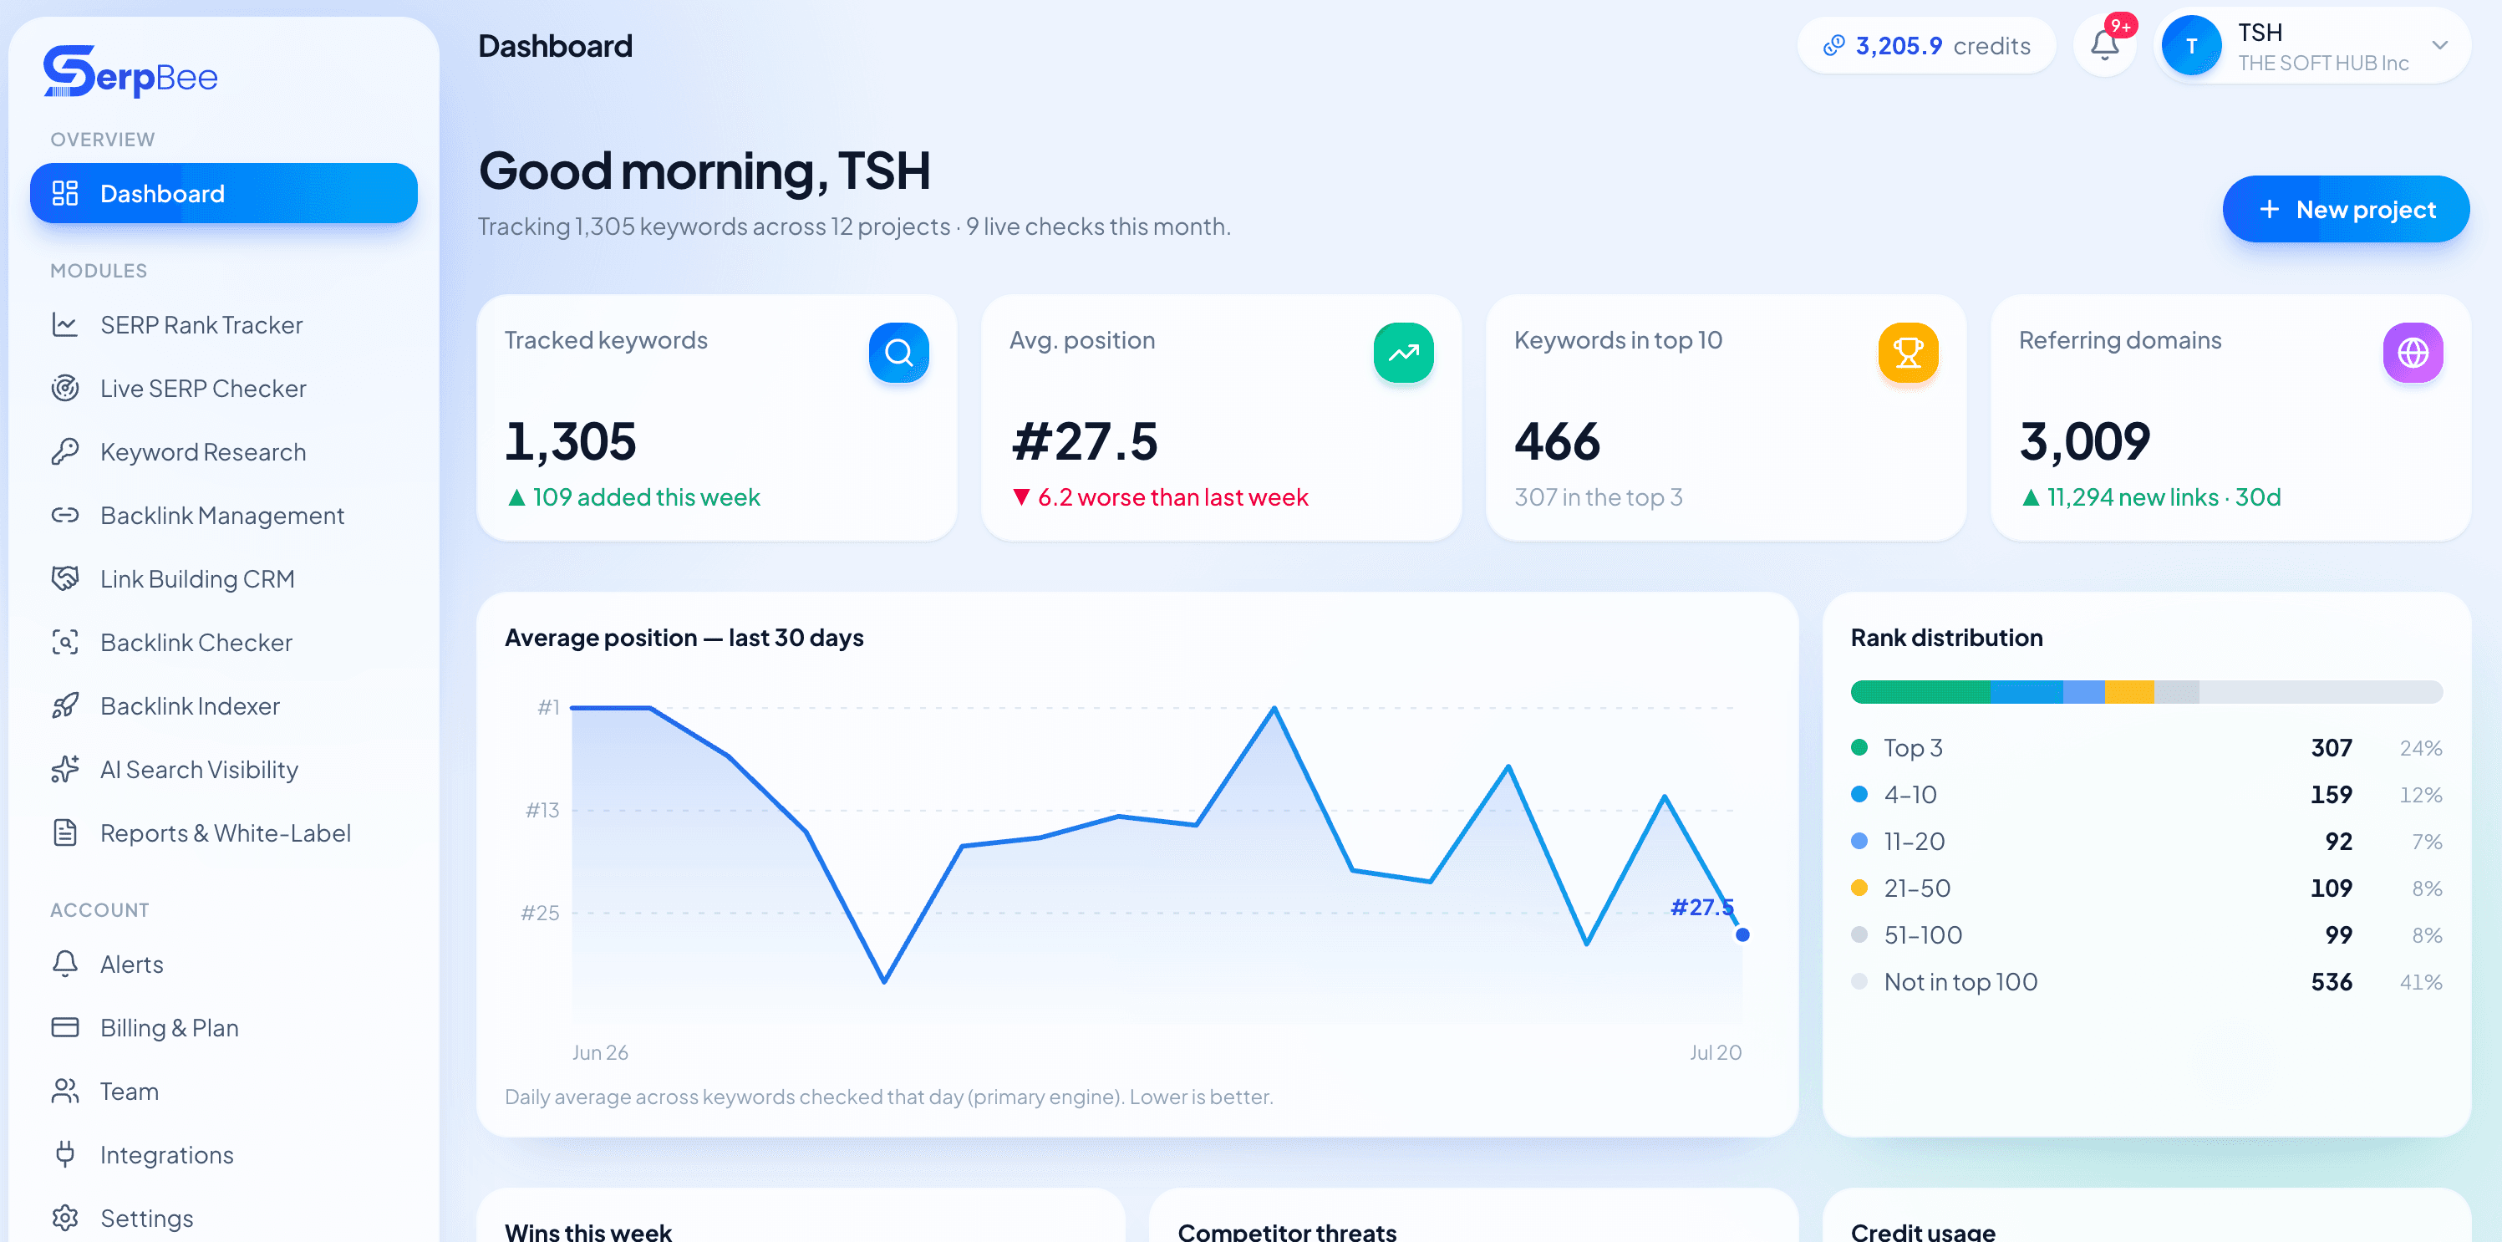Click the Settings gear icon
This screenshot has height=1242, width=2502.
coord(65,1218)
